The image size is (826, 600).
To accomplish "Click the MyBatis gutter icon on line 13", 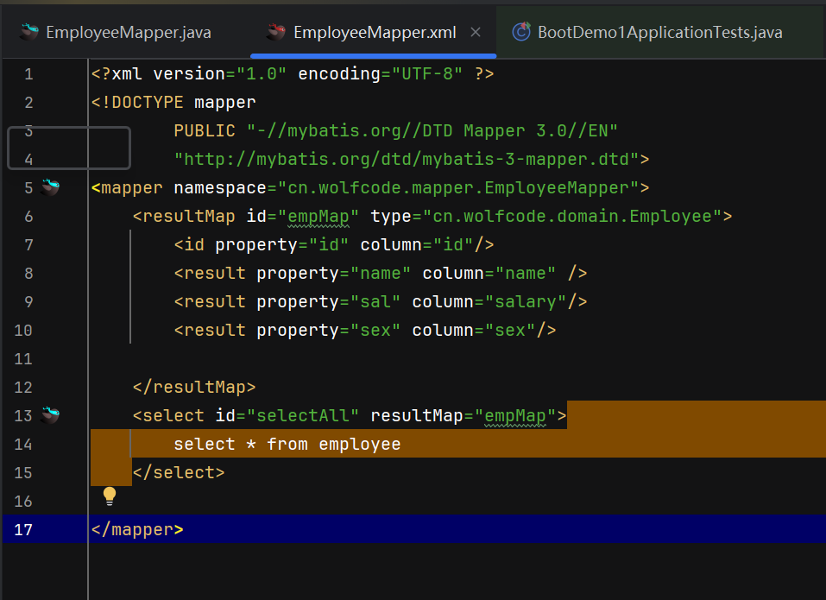I will 51,415.
